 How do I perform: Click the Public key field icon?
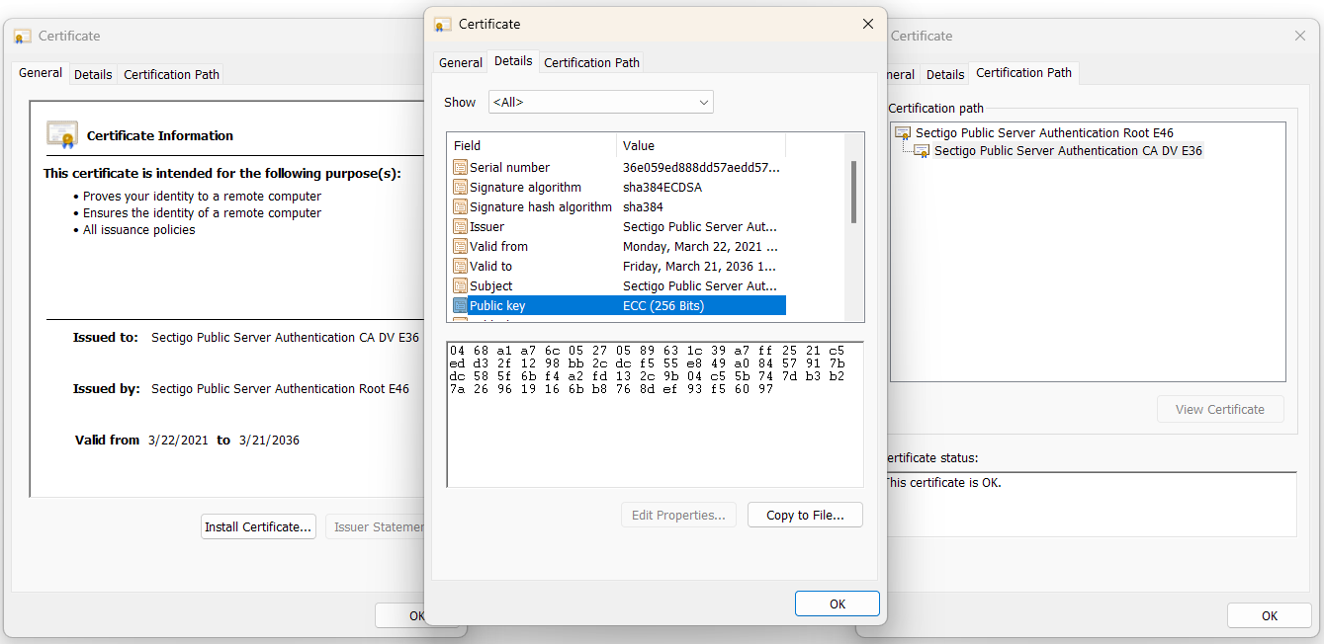[460, 306]
